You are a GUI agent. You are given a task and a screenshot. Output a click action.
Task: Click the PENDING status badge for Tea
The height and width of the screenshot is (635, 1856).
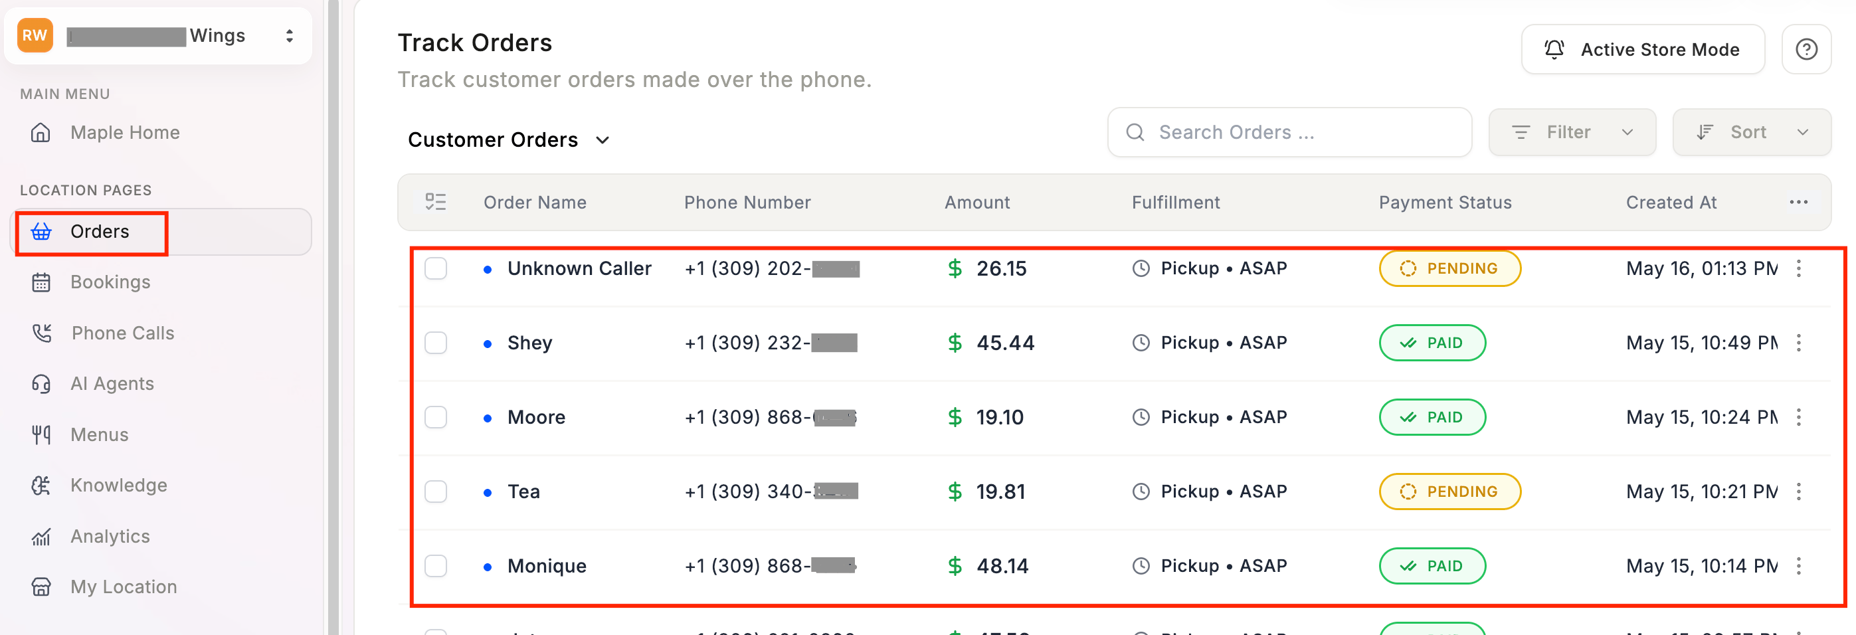point(1449,492)
